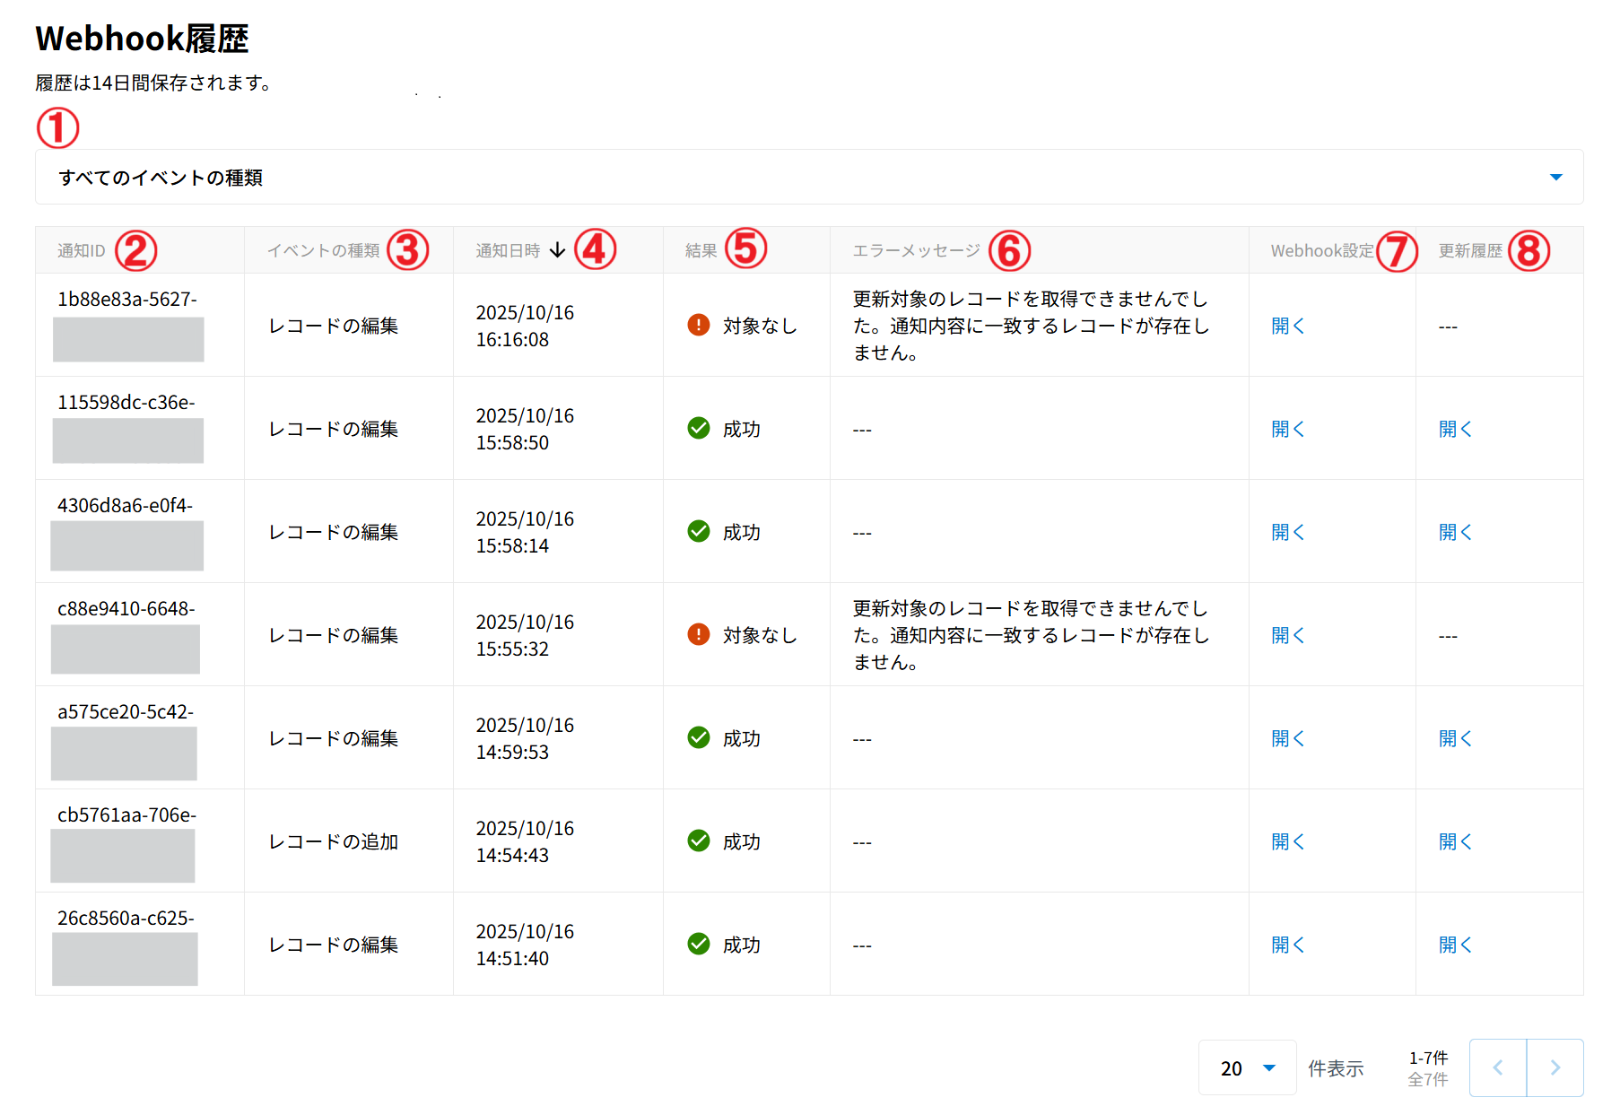Image resolution: width=1620 pixels, height=1115 pixels.
Task: Click the success icon on the 14:59:53 row
Action: pos(698,737)
